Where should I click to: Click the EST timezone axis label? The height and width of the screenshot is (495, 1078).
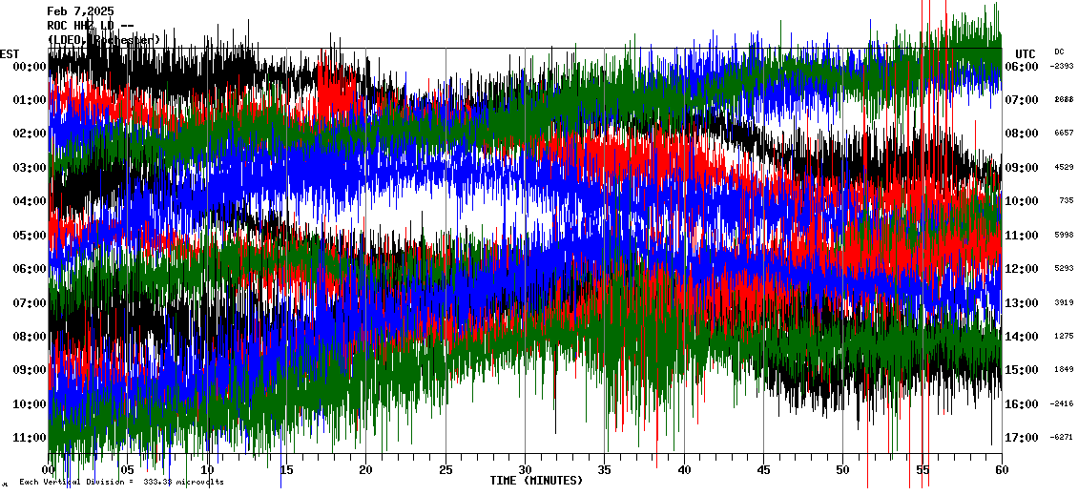pos(10,53)
